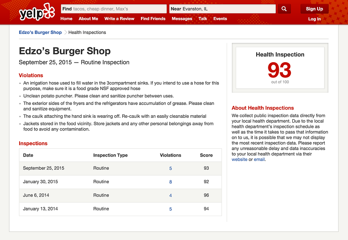348x240 pixels.
Task: Open the Events section
Action: (220, 19)
